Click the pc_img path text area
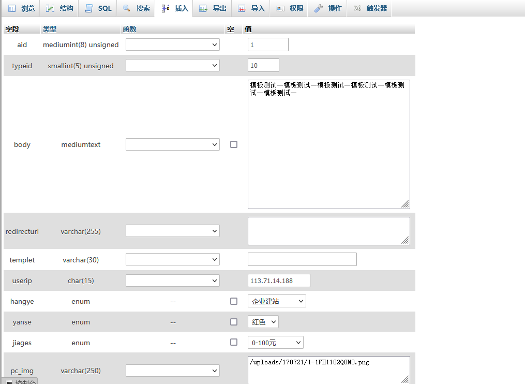The width and height of the screenshot is (525, 384). (329, 370)
